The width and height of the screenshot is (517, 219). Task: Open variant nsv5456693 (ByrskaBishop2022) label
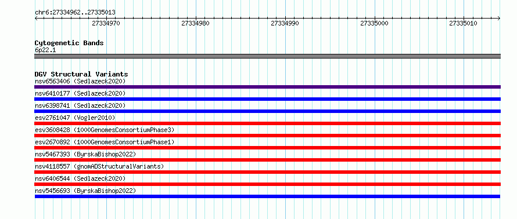[85, 191]
